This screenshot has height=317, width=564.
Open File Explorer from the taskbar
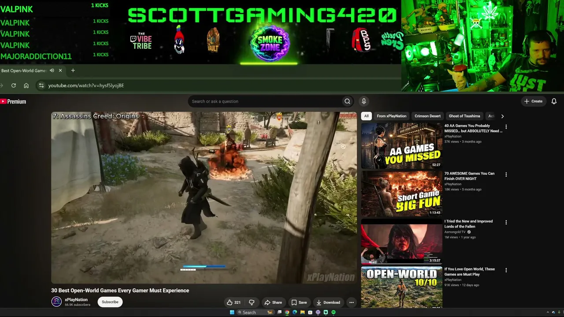coord(303,312)
